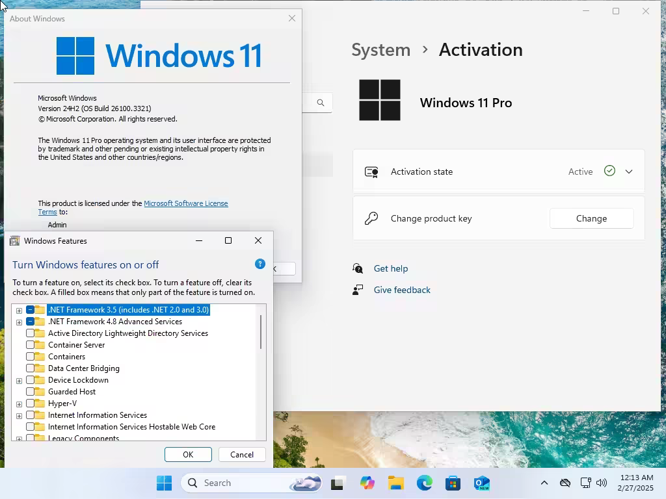Show hidden system tray icons

[544, 483]
